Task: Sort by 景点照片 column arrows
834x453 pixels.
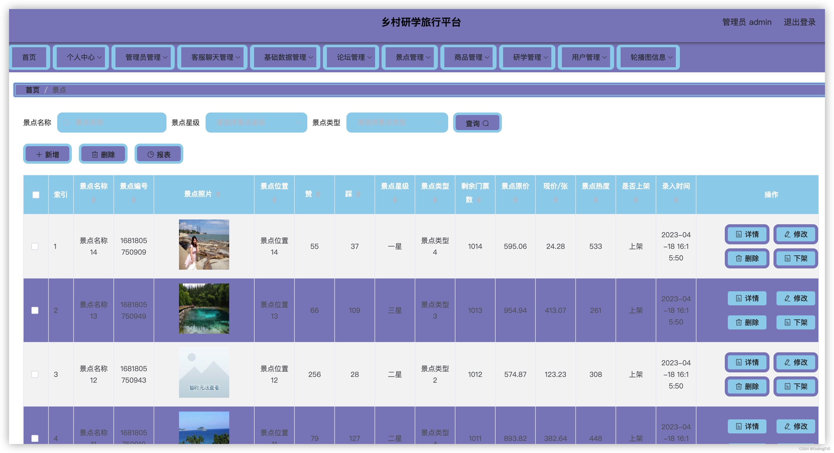Action: click(218, 194)
